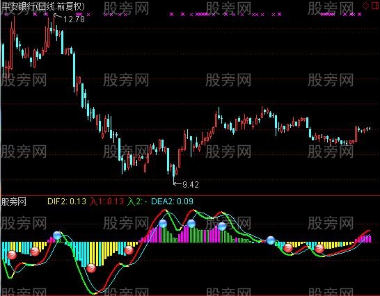Select the 平安银行(日线.前复权) chart title
The width and height of the screenshot is (380, 296).
click(x=43, y=6)
